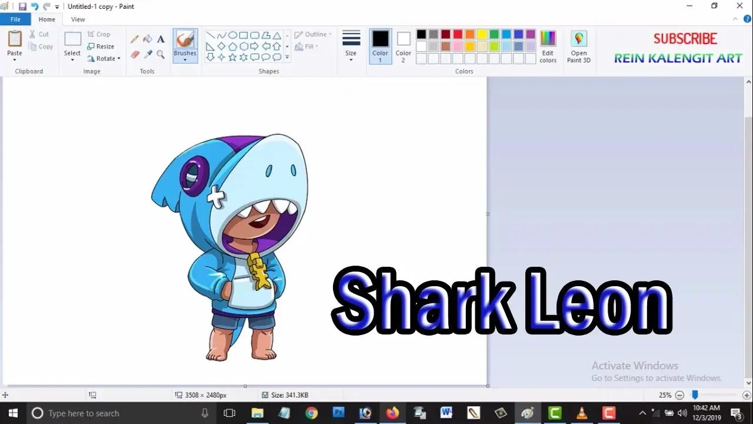Show hidden system tray icons
The height and width of the screenshot is (424, 753).
pos(642,413)
